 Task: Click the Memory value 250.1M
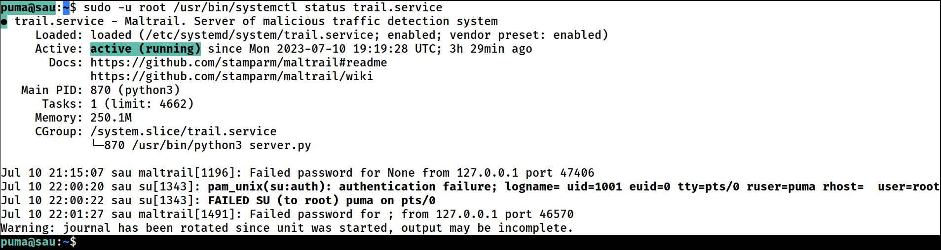pos(111,118)
